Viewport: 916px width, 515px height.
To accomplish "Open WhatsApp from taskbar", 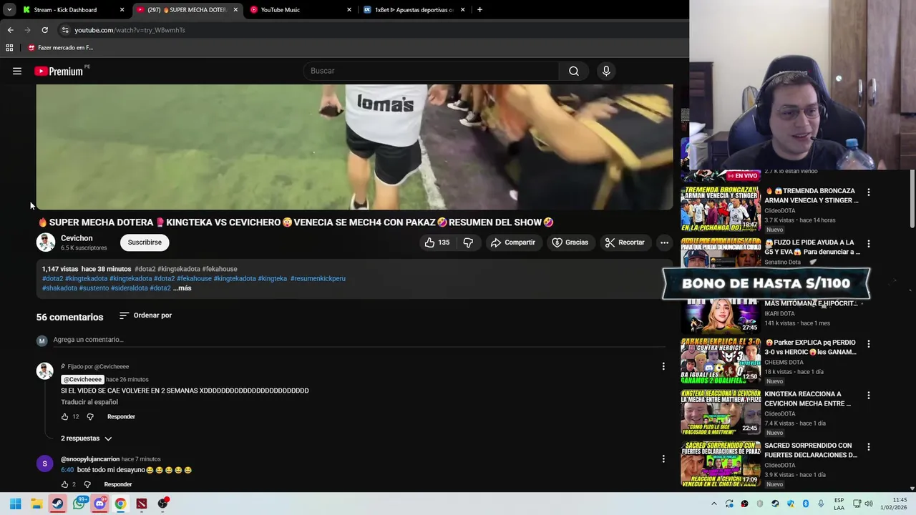I will click(x=79, y=504).
